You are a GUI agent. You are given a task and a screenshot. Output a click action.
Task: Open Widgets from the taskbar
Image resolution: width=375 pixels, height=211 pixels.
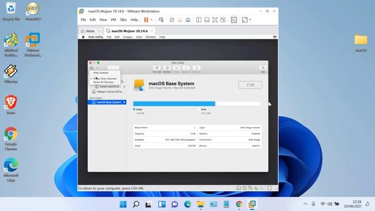[x=162, y=205]
